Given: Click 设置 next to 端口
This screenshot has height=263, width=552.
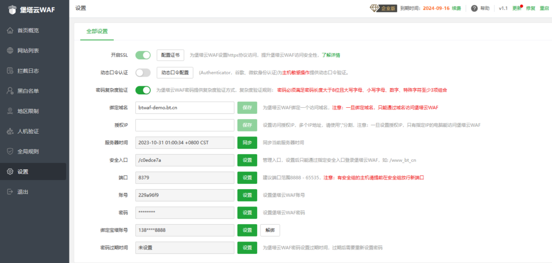Looking at the screenshot, I should 247,178.
